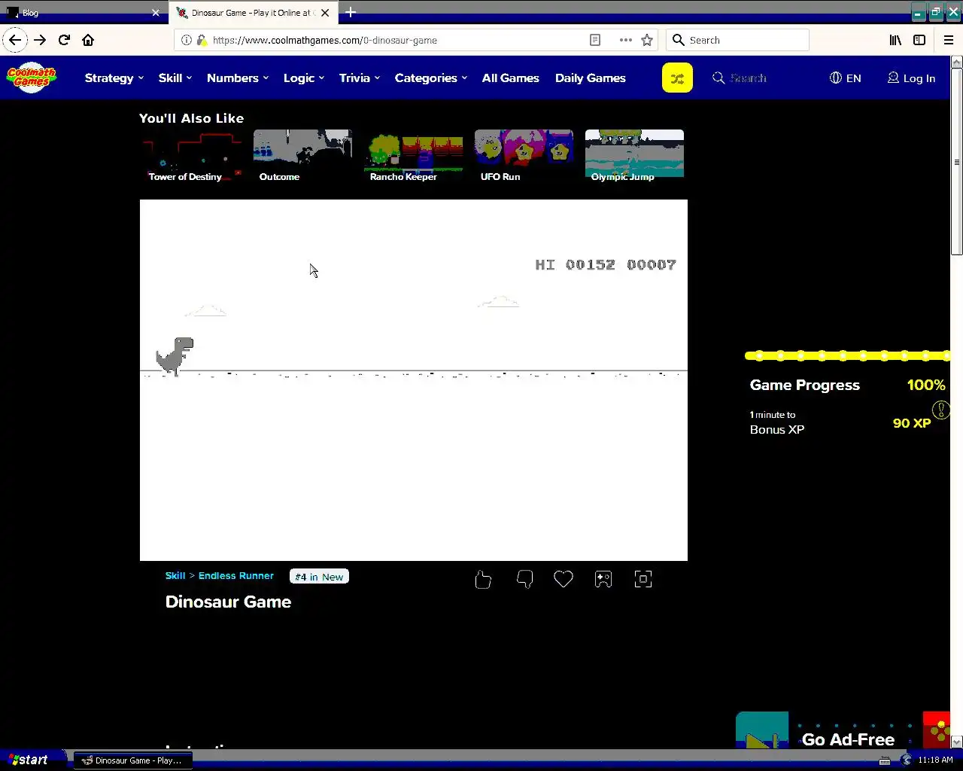Screen dimensions: 963x771
Task: Click the Log In link
Action: (911, 78)
